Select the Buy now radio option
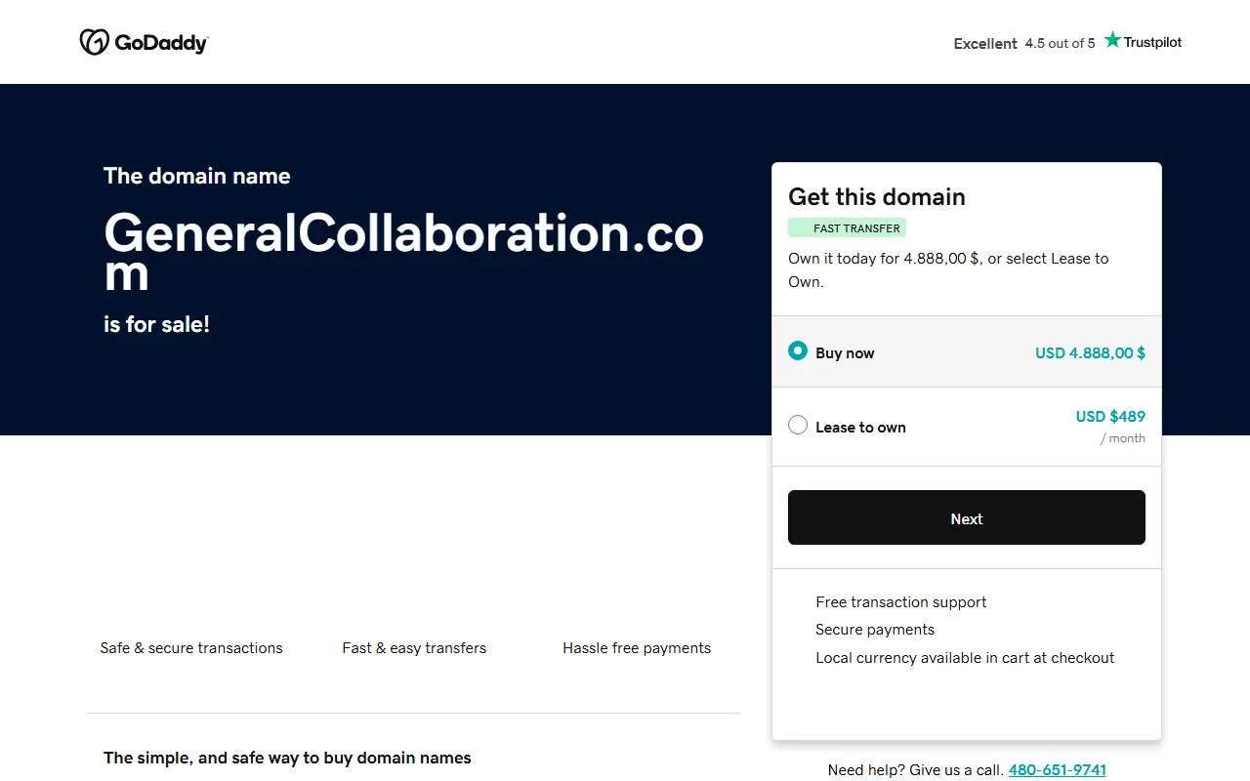Screen dimensions: 1250x781 798,350
